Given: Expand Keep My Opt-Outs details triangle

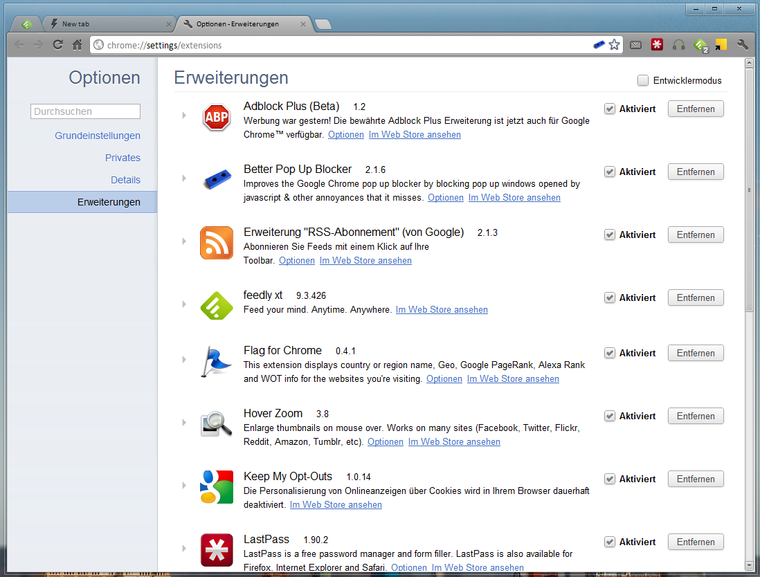Looking at the screenshot, I should [184, 486].
